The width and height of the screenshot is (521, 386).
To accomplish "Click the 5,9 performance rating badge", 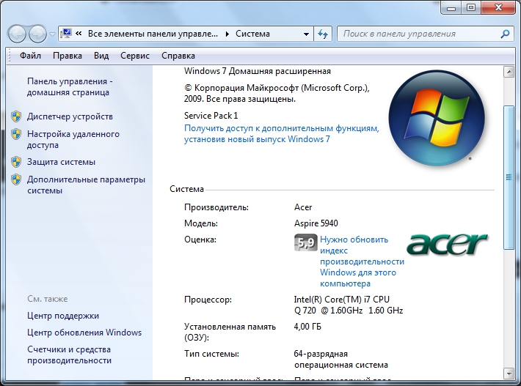I will [x=305, y=243].
